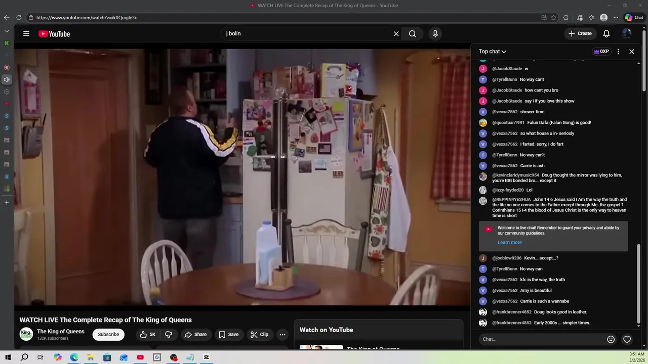Open browser settings and more menu
Screen dimensions: 648x364
pyautogui.click(x=616, y=18)
